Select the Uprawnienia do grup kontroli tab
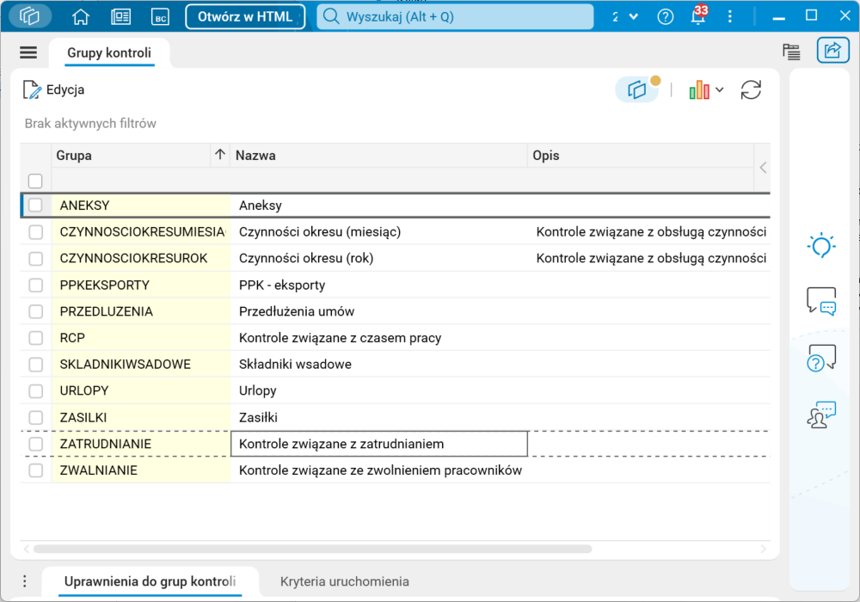 [150, 582]
